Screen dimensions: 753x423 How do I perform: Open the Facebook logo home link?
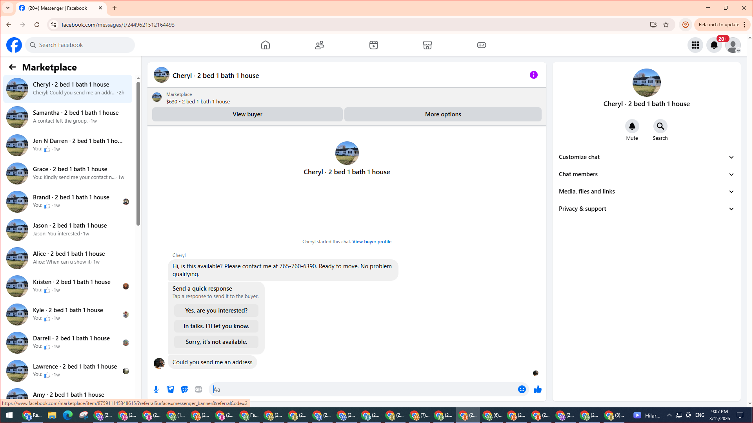coord(14,45)
